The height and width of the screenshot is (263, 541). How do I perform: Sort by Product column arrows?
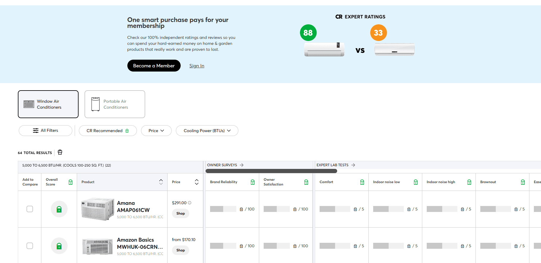[x=161, y=182]
